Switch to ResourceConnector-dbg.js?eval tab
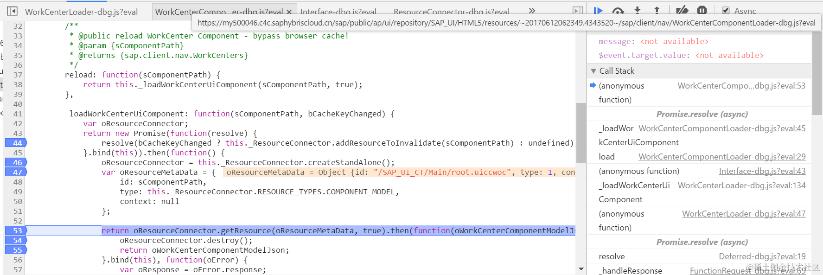823x275 pixels. click(452, 12)
